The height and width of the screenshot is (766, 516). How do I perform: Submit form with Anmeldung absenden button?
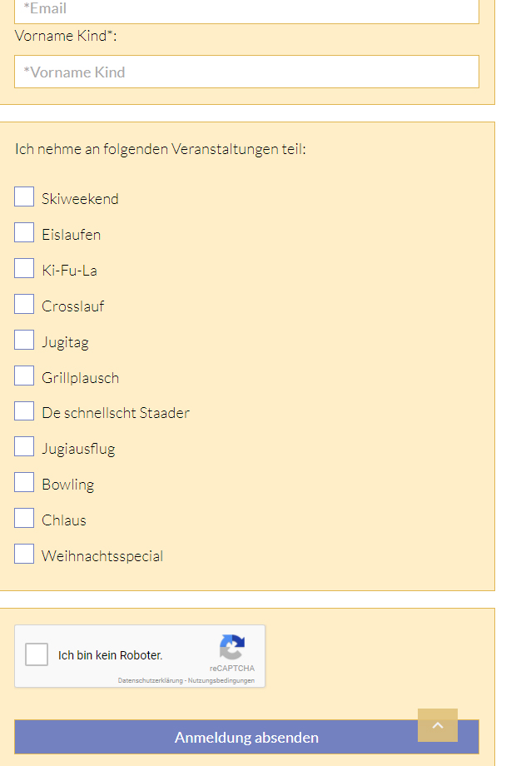click(246, 737)
